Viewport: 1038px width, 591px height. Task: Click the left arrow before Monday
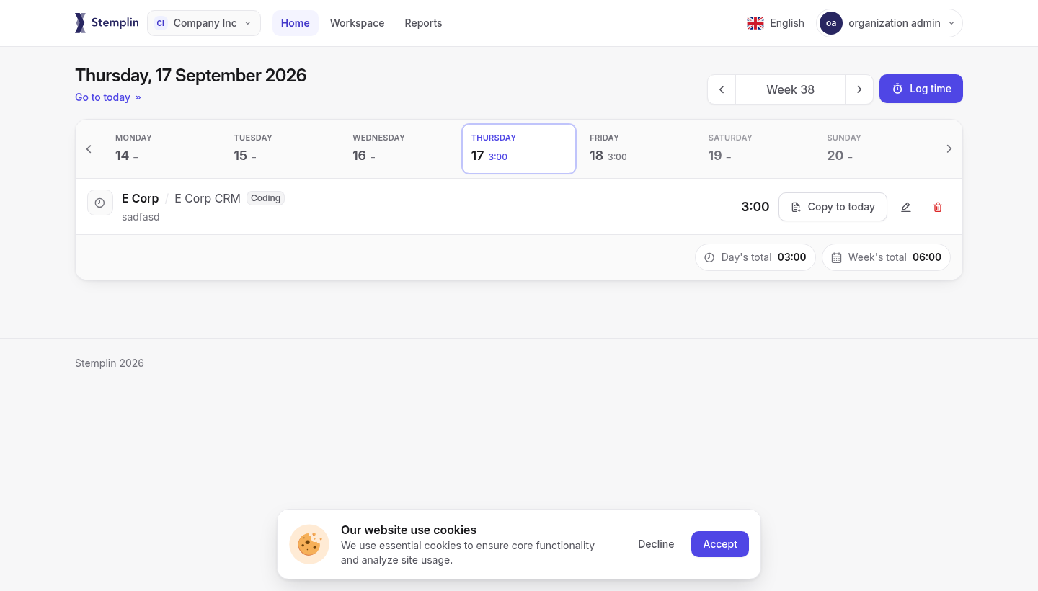click(x=89, y=148)
